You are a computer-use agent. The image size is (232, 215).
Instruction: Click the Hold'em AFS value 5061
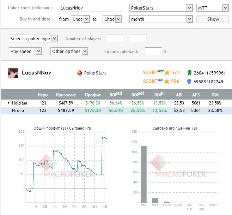tap(196, 103)
